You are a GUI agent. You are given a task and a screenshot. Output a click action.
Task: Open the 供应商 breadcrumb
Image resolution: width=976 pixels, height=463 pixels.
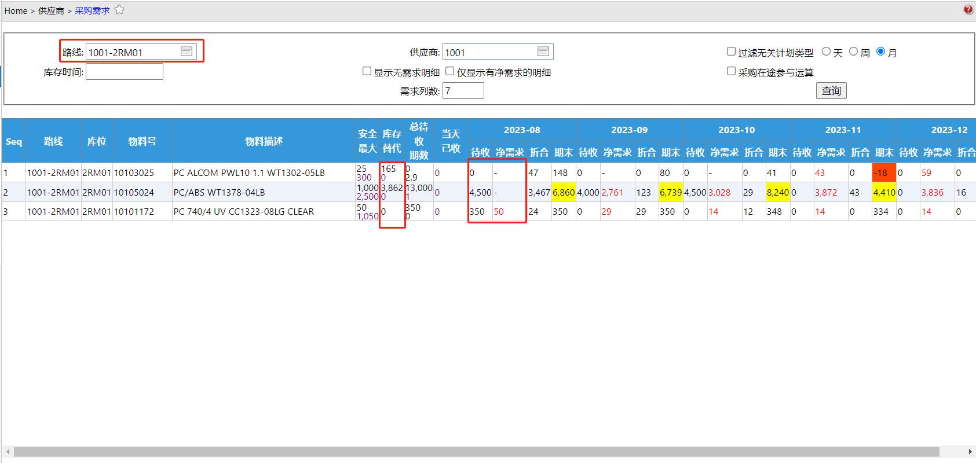[x=51, y=10]
